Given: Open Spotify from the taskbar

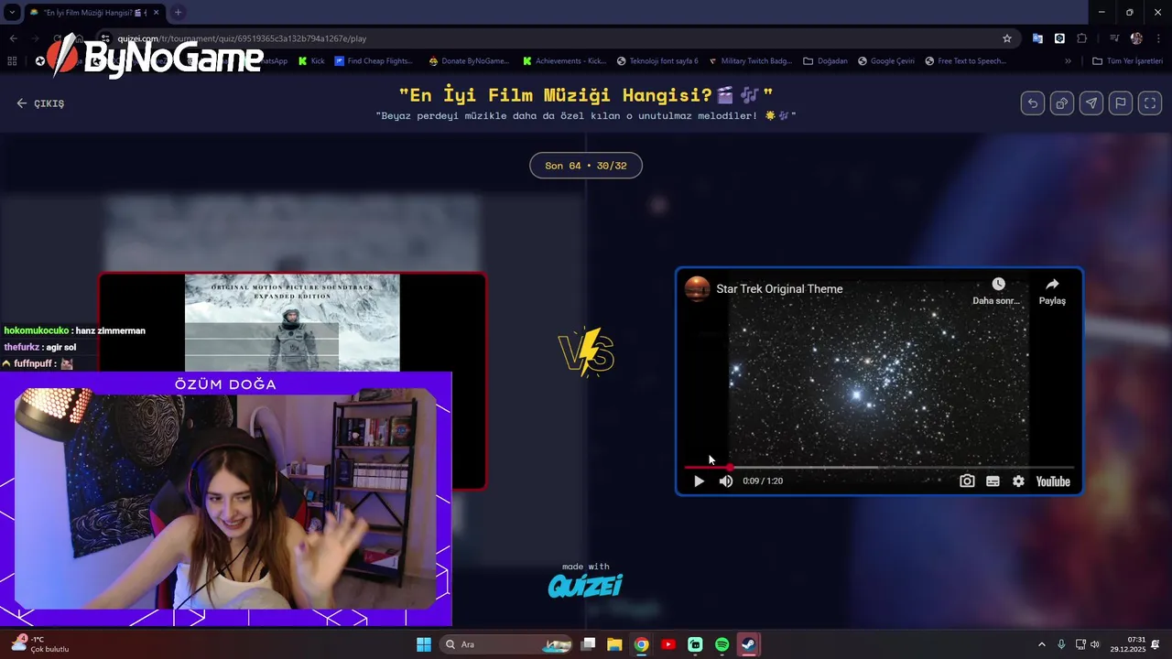Looking at the screenshot, I should point(722,644).
